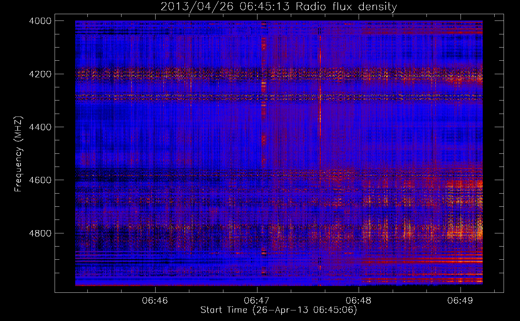Viewport: 520px width, 321px height.
Task: Click the '4400' frequency axis label
Action: (x=40, y=127)
